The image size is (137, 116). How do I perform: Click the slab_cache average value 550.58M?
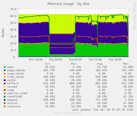101,77
